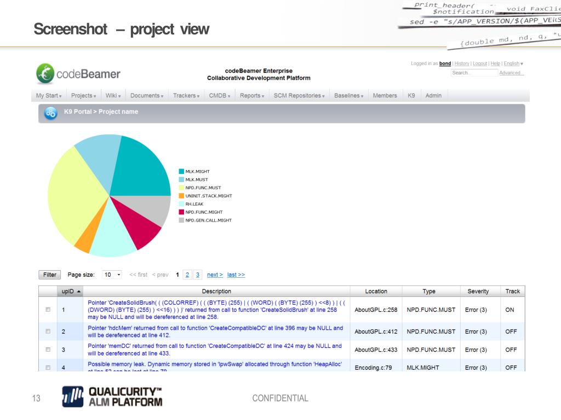Viewport: 561px width, 420px height.
Task: Open the Page size combo box
Action: tap(112, 275)
